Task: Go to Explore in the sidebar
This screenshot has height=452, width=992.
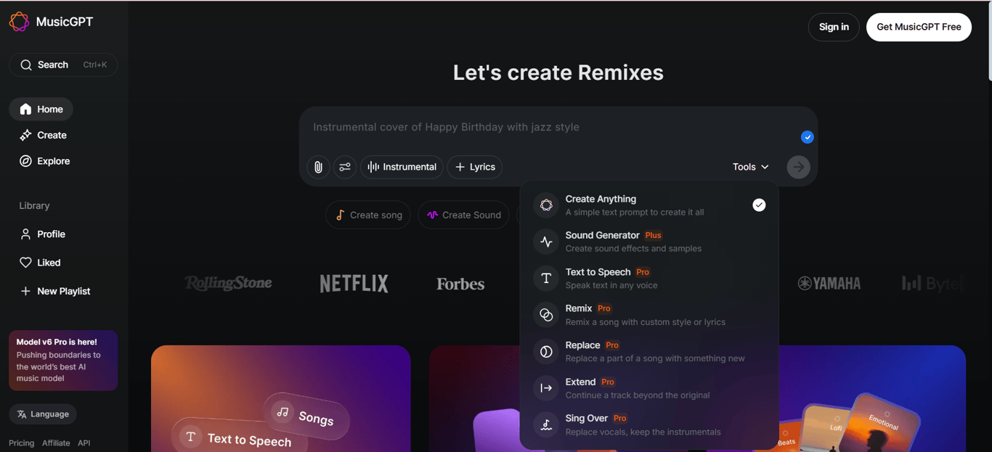Action: click(51, 160)
